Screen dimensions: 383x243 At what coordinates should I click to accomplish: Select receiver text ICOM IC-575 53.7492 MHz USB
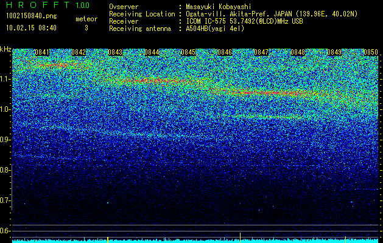[x=244, y=21]
